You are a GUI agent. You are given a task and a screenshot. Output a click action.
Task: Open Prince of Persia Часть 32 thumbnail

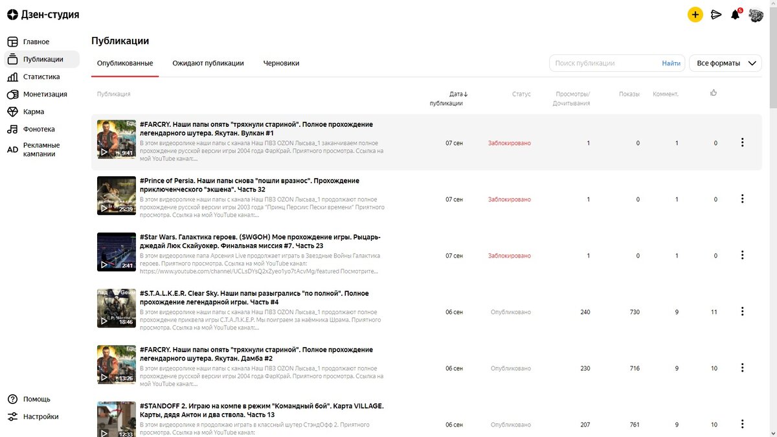(x=117, y=196)
